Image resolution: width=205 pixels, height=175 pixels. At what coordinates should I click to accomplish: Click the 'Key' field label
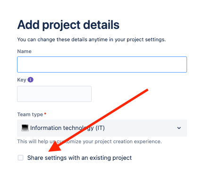click(22, 80)
